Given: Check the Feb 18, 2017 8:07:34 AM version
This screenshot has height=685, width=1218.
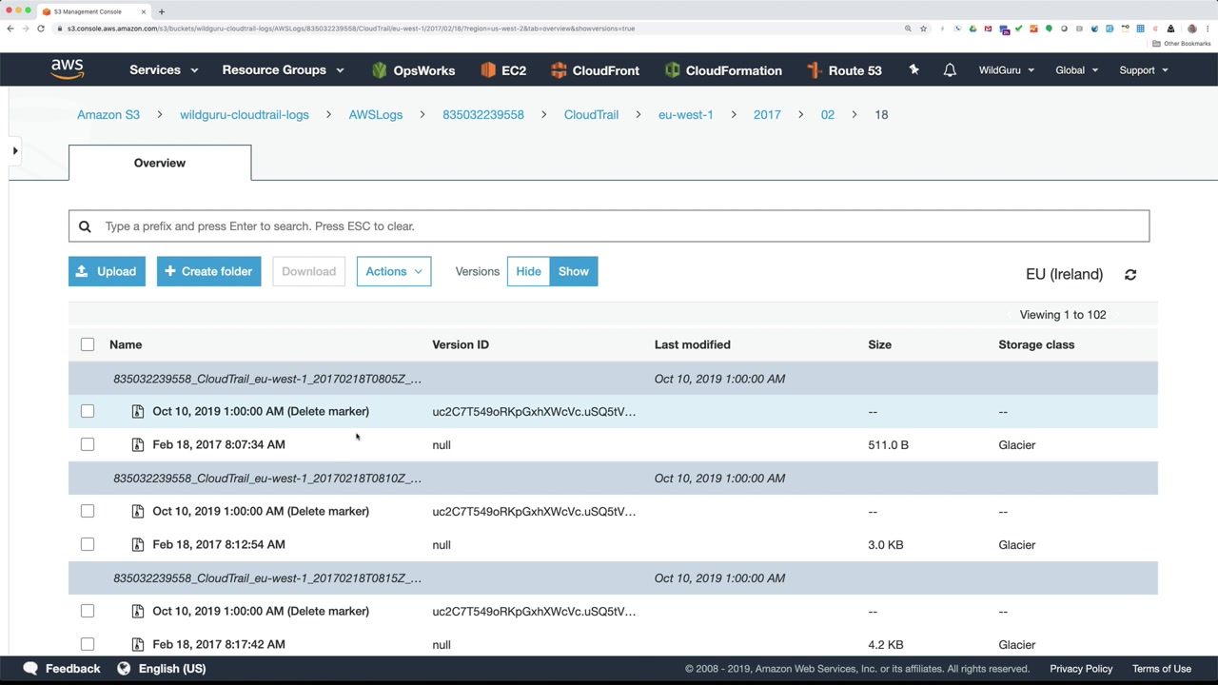Looking at the screenshot, I should click(88, 444).
